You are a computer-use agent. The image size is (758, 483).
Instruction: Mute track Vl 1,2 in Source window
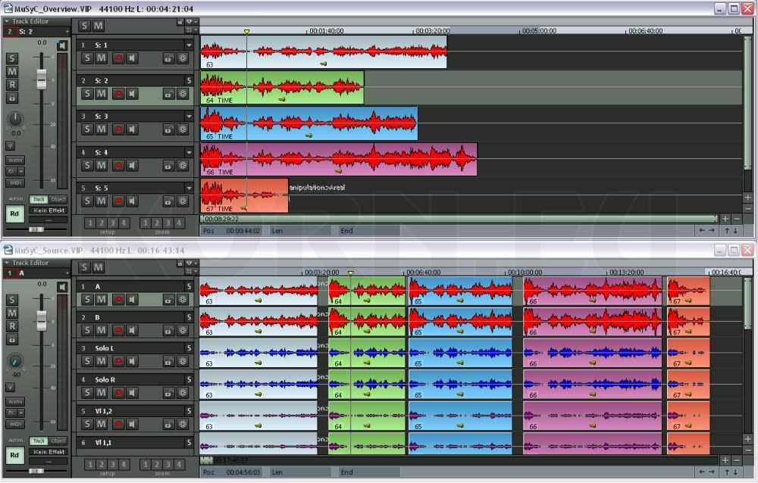[x=101, y=424]
